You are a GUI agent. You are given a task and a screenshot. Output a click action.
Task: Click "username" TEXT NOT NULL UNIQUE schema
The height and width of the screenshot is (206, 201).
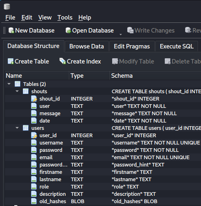tap(156, 143)
